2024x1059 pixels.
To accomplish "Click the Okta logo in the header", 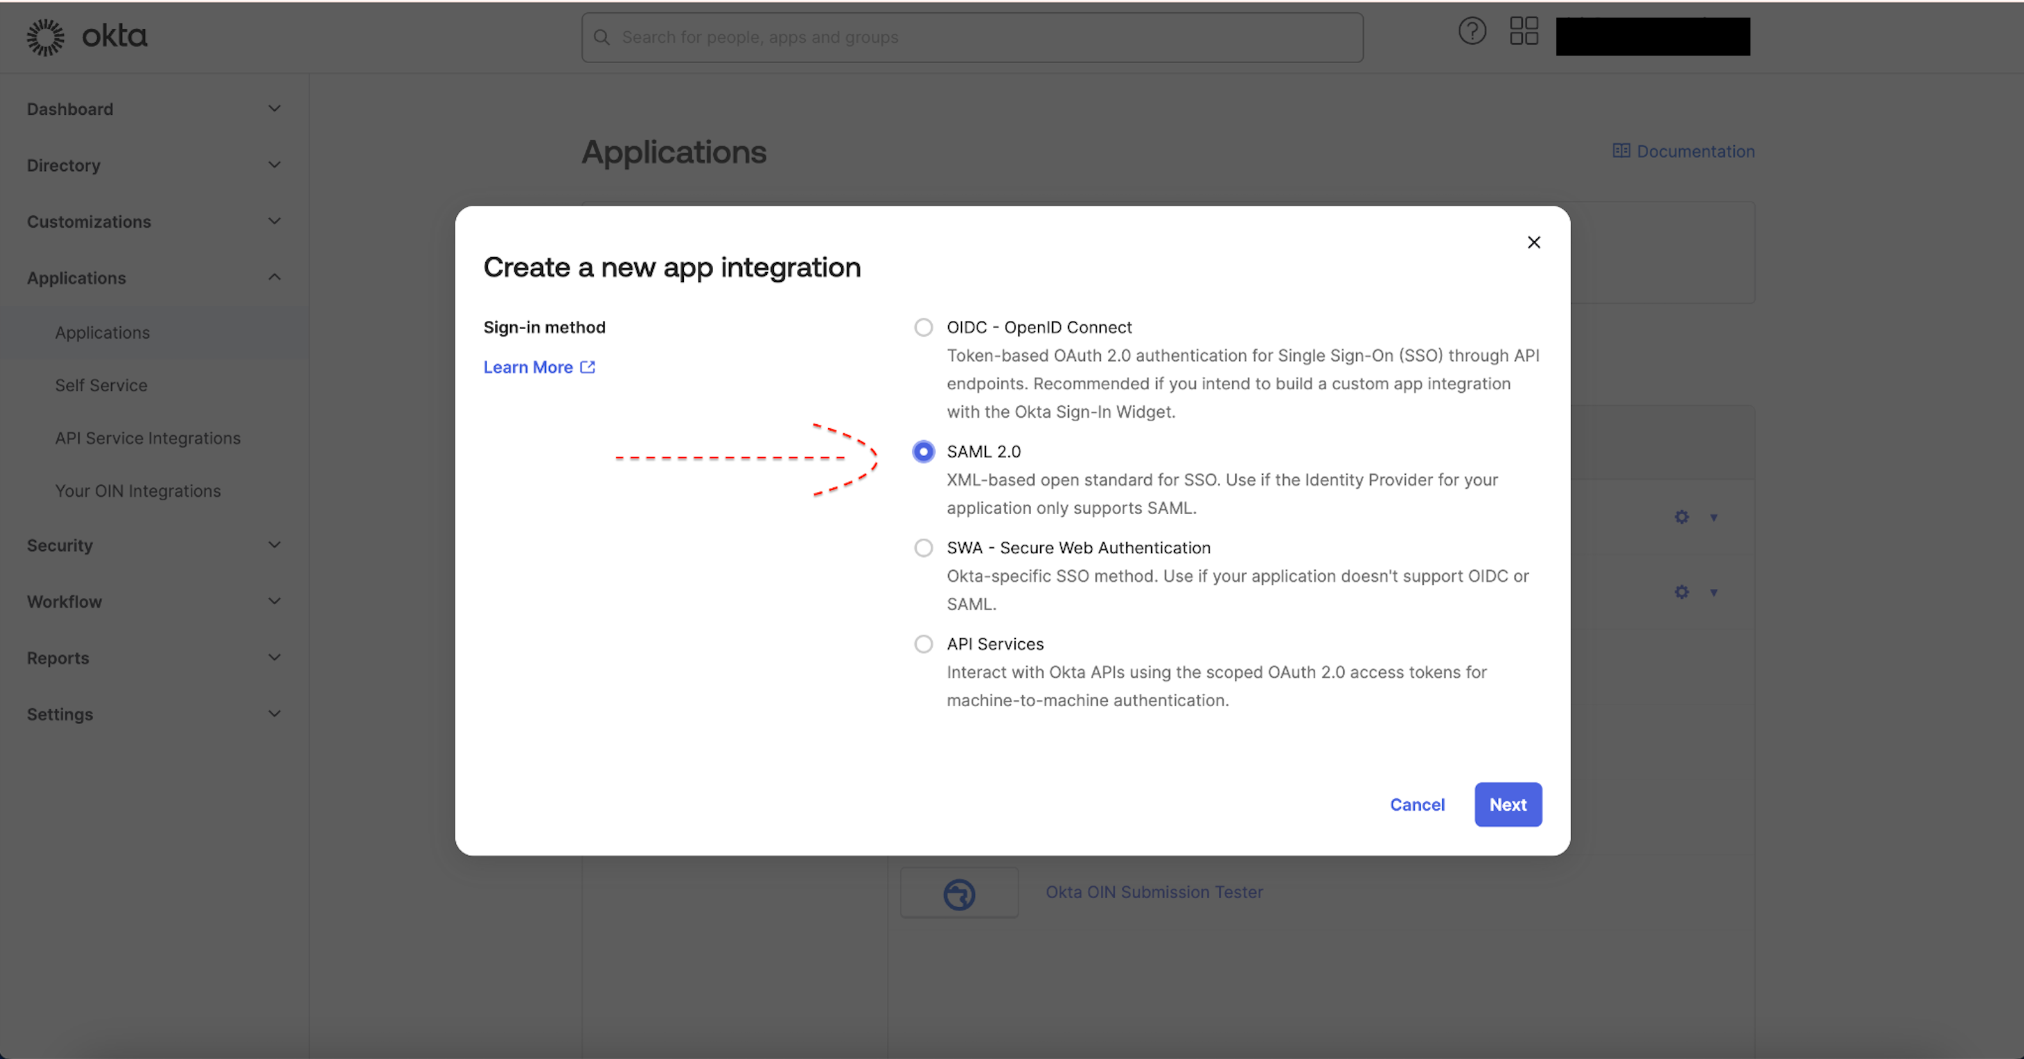I will point(86,37).
